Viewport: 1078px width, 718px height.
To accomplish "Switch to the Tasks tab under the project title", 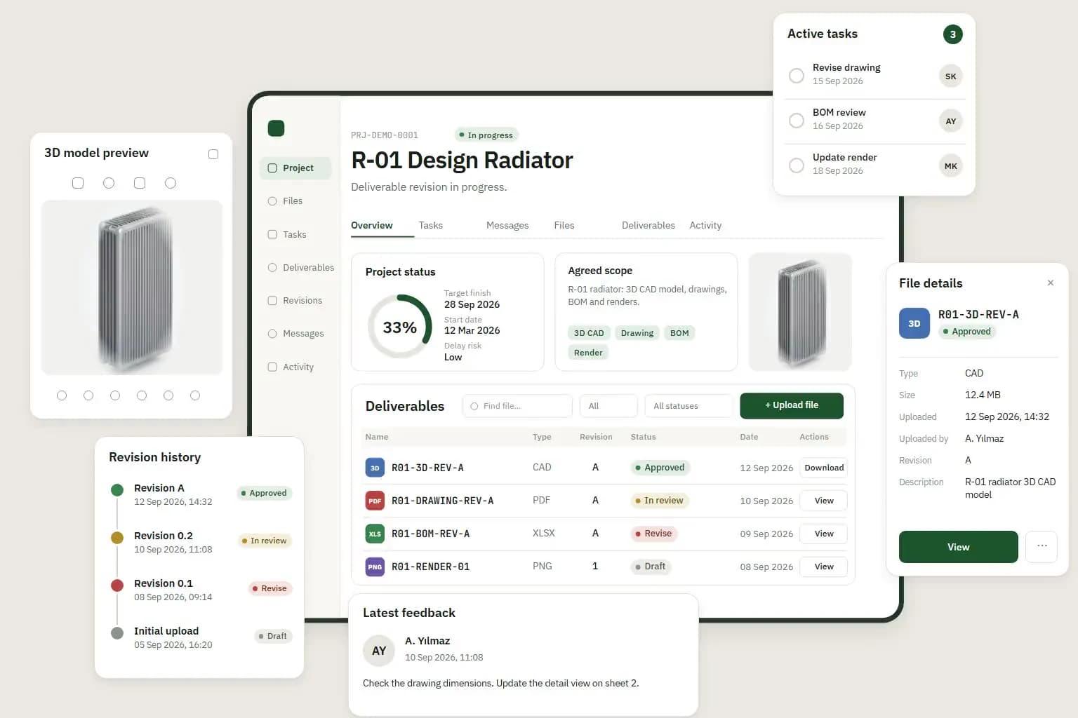I will [431, 225].
